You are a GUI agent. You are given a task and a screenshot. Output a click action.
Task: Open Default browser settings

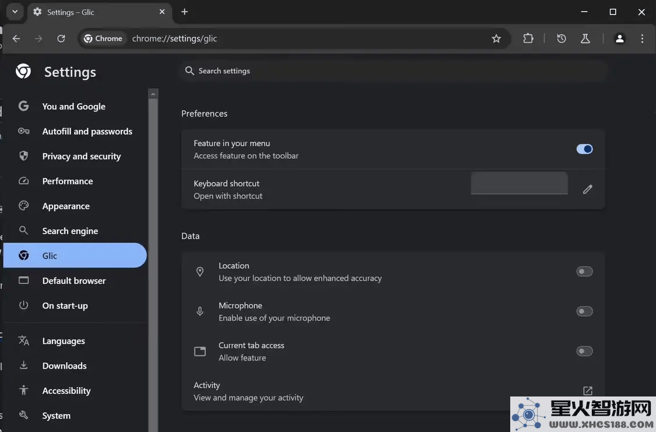(x=75, y=281)
